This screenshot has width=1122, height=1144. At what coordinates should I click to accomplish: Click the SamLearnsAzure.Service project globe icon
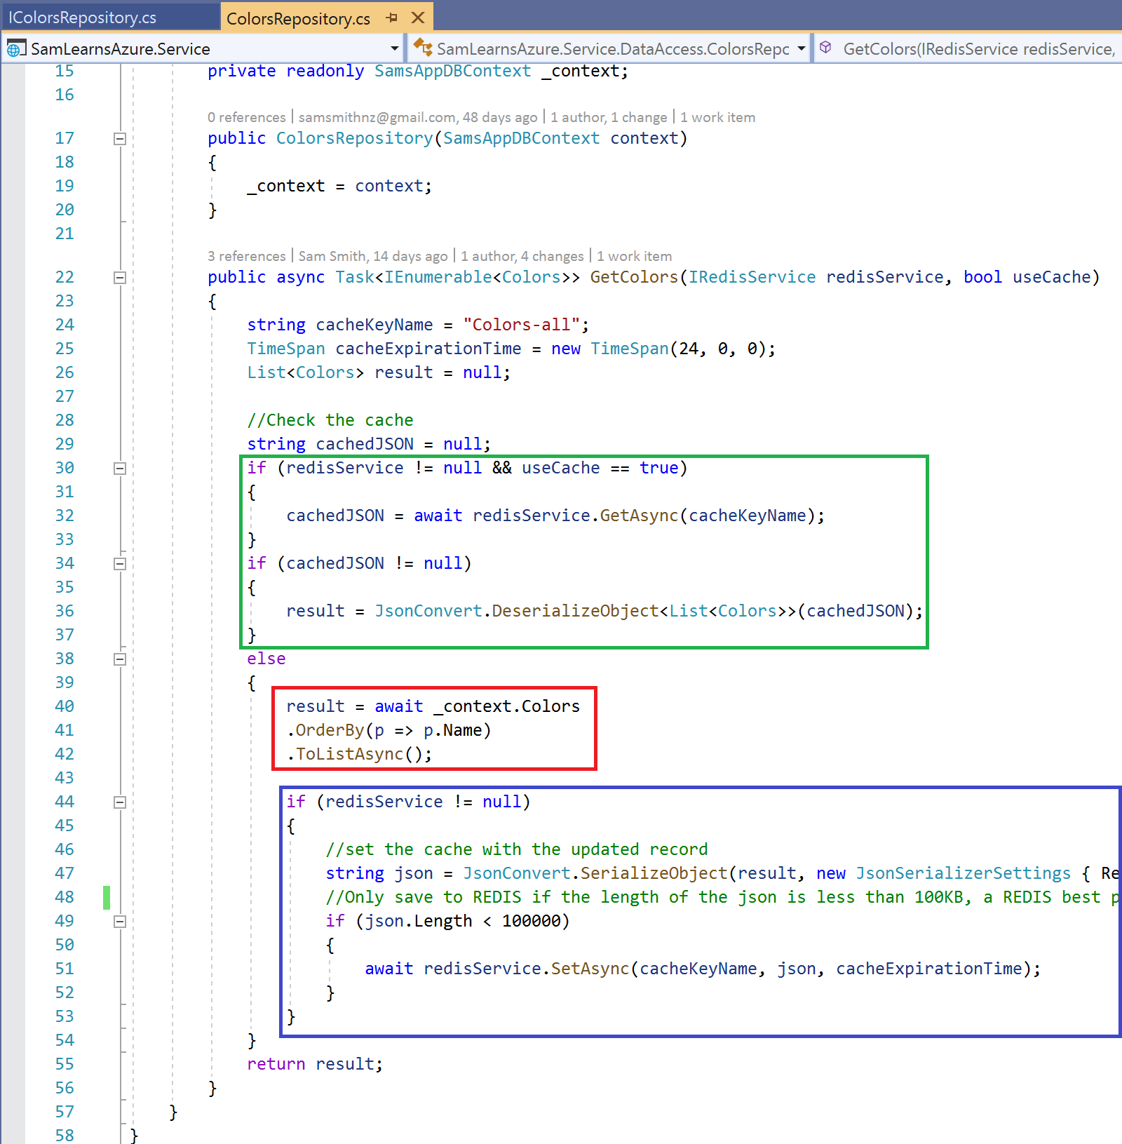[x=14, y=49]
